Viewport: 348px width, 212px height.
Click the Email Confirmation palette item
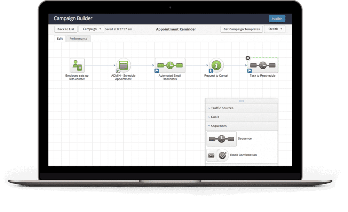(221, 155)
